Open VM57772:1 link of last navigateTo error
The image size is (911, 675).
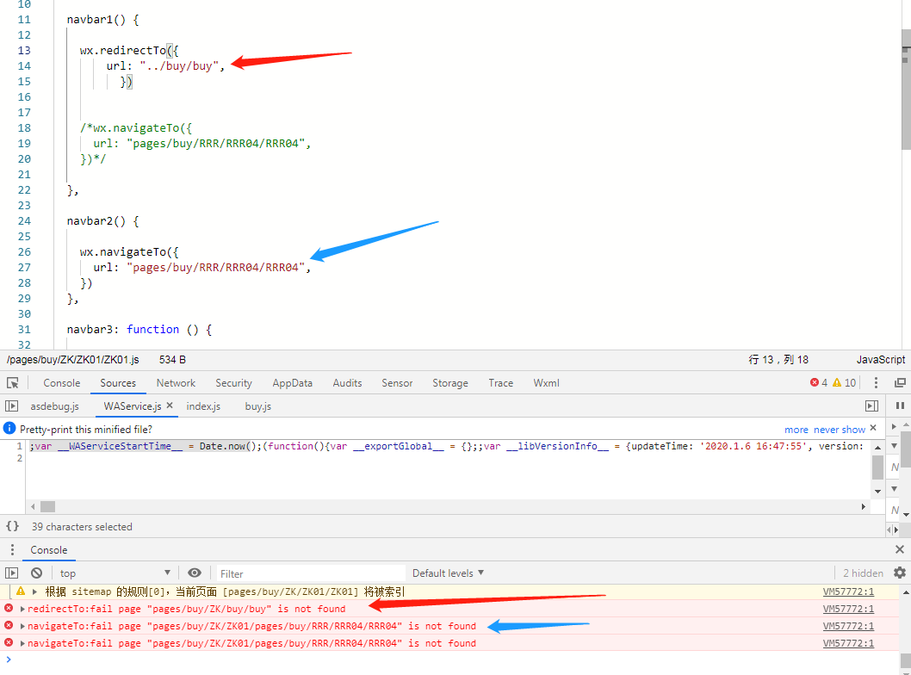(x=848, y=643)
